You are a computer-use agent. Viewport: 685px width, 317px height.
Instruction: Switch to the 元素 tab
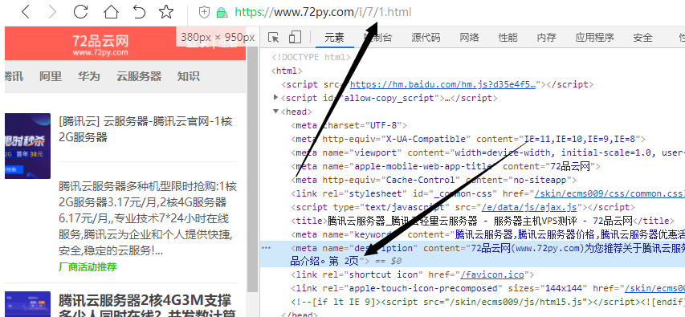coord(334,38)
